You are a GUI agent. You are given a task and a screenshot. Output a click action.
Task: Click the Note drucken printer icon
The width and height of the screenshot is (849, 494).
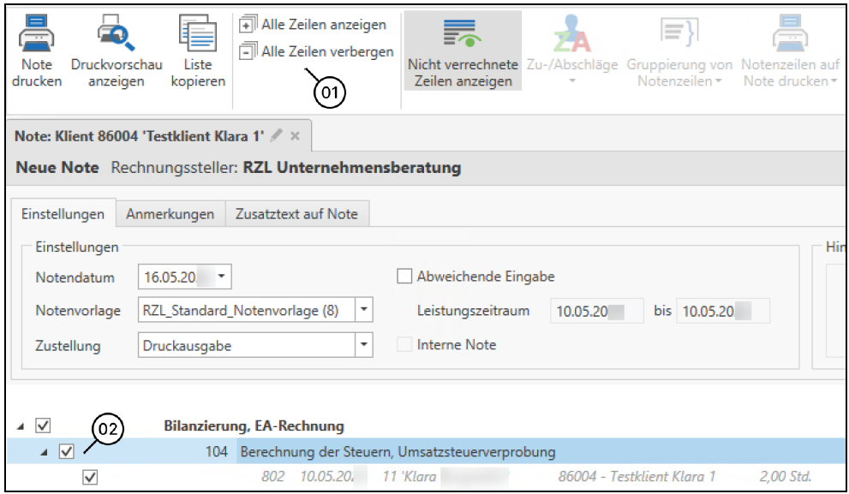(37, 34)
